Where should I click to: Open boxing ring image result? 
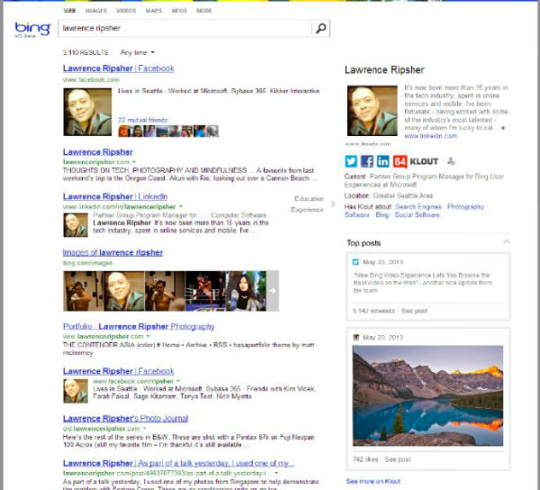205,291
